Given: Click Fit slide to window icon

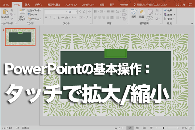Looking at the screenshot, I should tap(190, 128).
